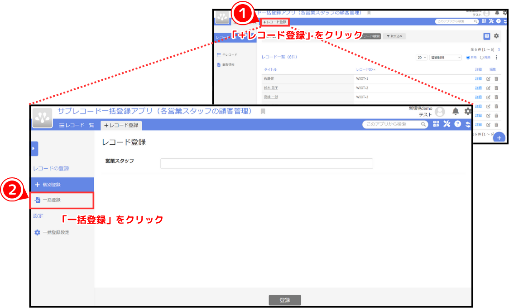The height and width of the screenshot is (308, 509).
Task: Open the wrench tools icon in front window
Action: [x=447, y=124]
